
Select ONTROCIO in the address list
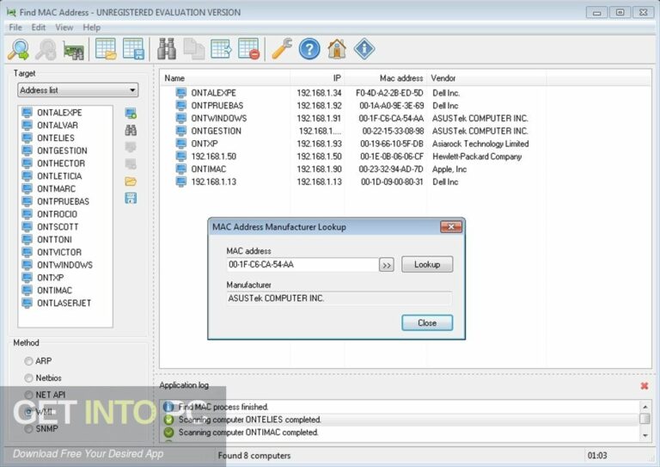coord(57,214)
